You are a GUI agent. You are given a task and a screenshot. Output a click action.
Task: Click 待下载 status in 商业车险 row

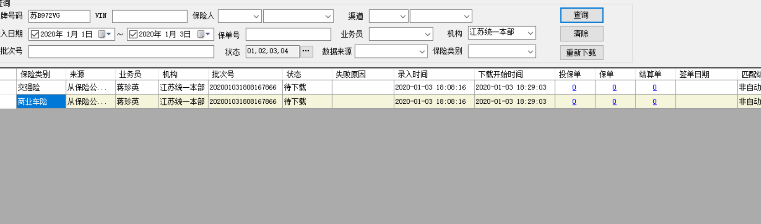[295, 101]
